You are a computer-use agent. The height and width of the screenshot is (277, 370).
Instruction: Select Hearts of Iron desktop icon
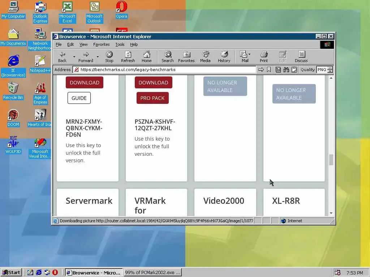39,118
